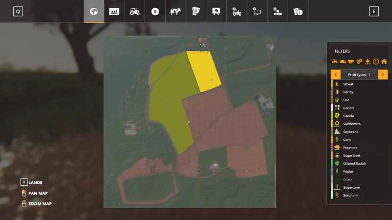Click the Q previous page key button
Image resolution: width=392 pixels, height=220 pixels.
click(18, 11)
